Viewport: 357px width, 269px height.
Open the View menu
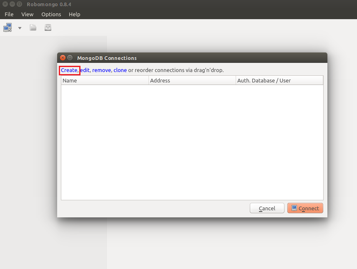pos(28,14)
